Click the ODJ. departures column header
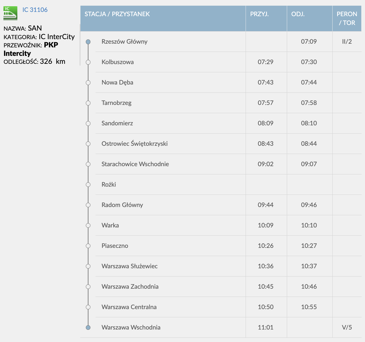The height and width of the screenshot is (342, 365). click(x=298, y=14)
